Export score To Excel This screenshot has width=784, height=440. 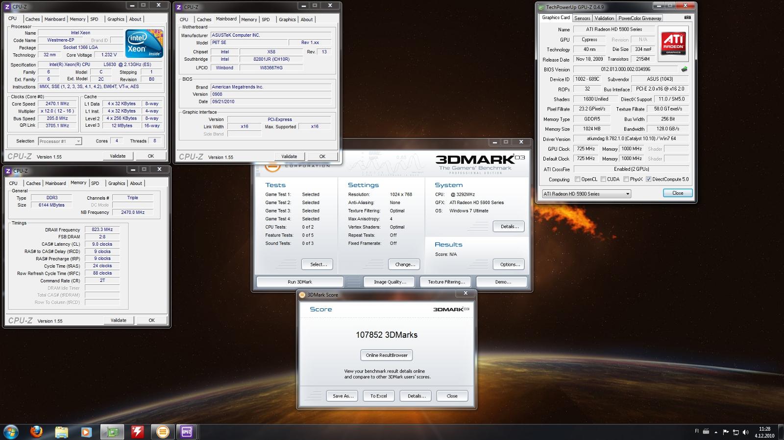(379, 396)
